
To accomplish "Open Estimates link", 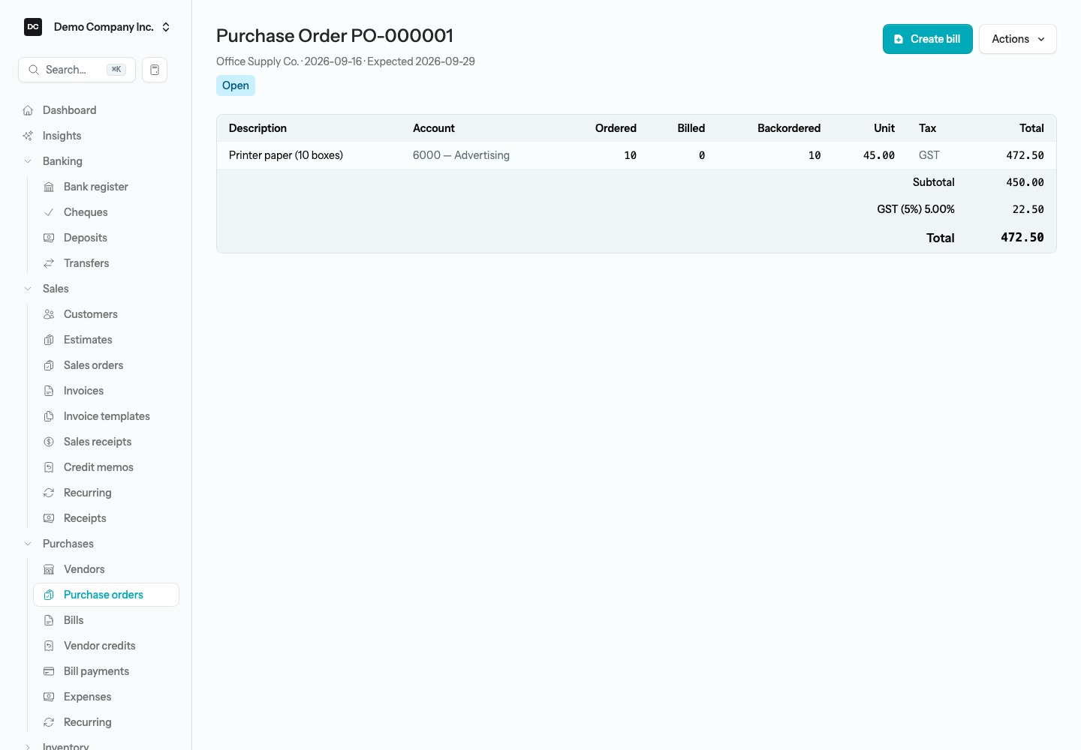I will [x=88, y=340].
